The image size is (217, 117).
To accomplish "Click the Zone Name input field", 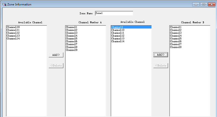I will (114, 13).
